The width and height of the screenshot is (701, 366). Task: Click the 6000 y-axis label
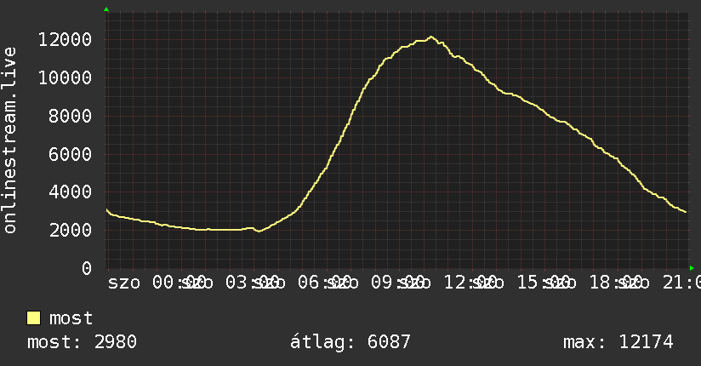(71, 154)
